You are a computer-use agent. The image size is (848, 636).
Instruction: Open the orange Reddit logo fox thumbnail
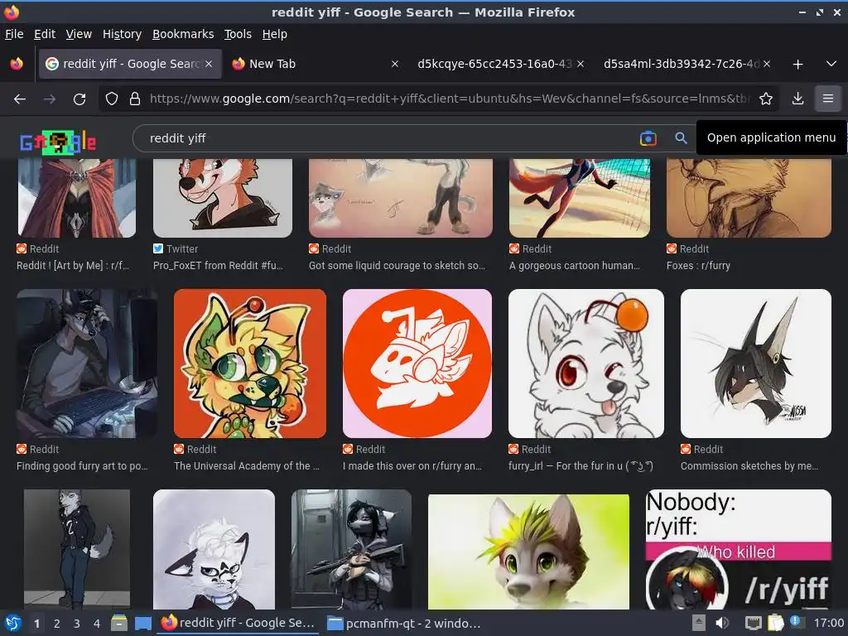pyautogui.click(x=417, y=364)
